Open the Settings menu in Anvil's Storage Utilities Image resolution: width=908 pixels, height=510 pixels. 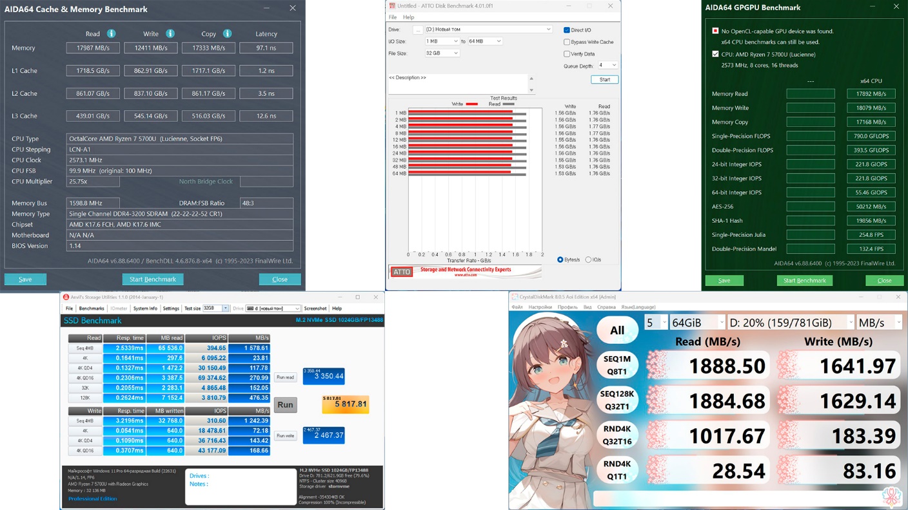click(171, 308)
